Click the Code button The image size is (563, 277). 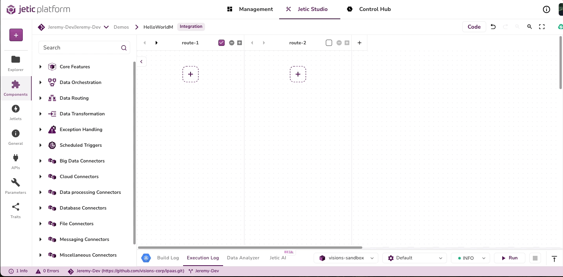tap(474, 27)
